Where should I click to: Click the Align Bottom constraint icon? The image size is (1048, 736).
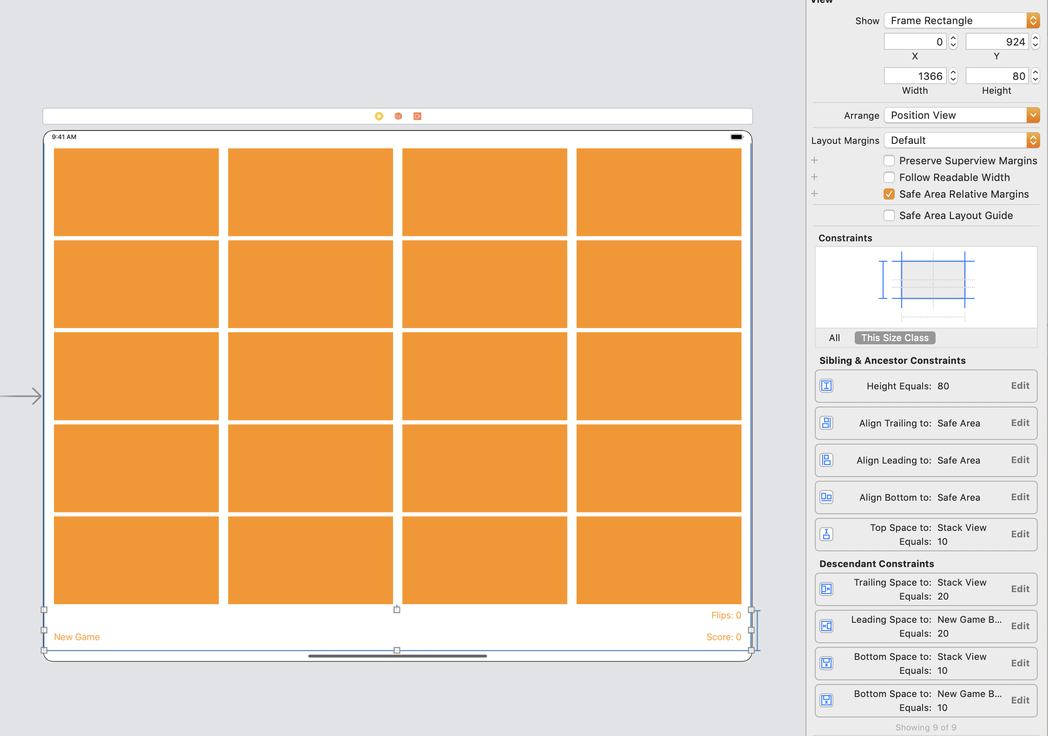[826, 497]
